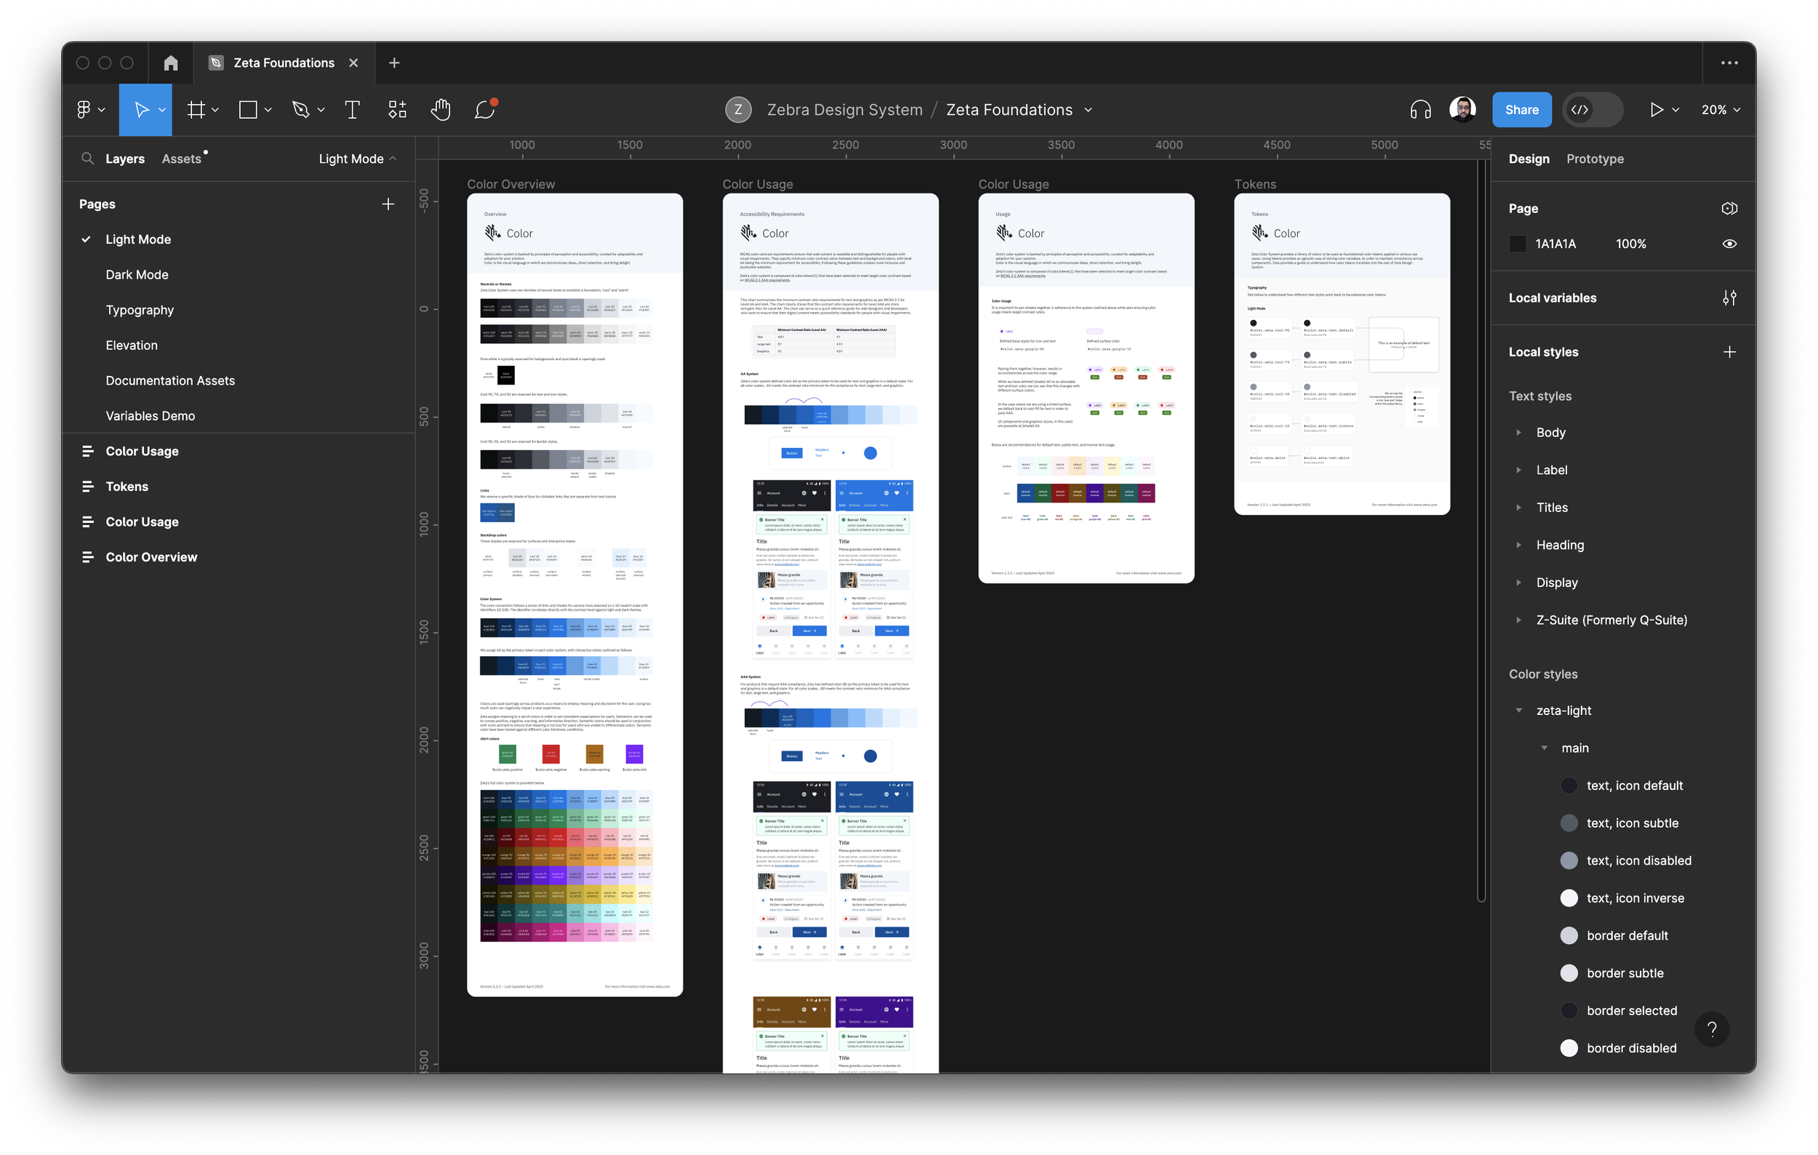Viewport: 1818px width, 1155px height.
Task: Click the Share button
Action: pyautogui.click(x=1521, y=111)
